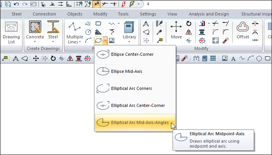Click the grid hash icon in lower toolbar
The height and width of the screenshot is (155, 272).
tap(213, 58)
